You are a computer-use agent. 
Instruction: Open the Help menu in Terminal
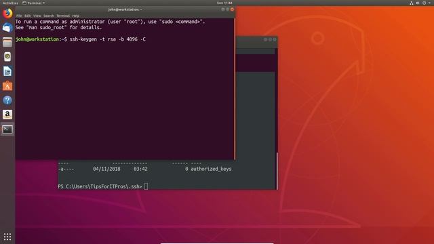coord(75,16)
